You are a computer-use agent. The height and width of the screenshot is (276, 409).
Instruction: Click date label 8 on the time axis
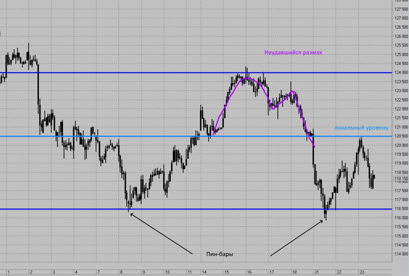(121, 272)
